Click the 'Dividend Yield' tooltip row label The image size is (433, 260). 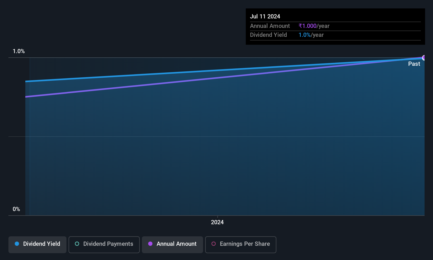[x=268, y=35]
